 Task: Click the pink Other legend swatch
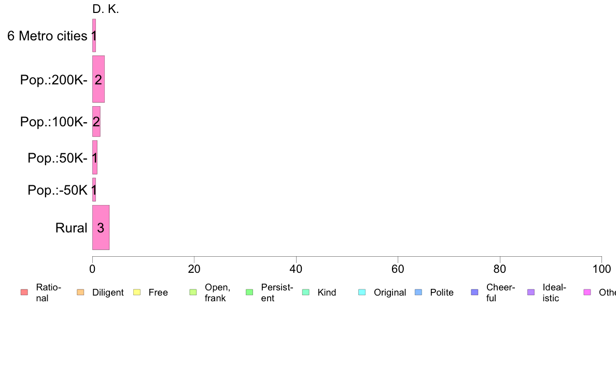(x=587, y=292)
